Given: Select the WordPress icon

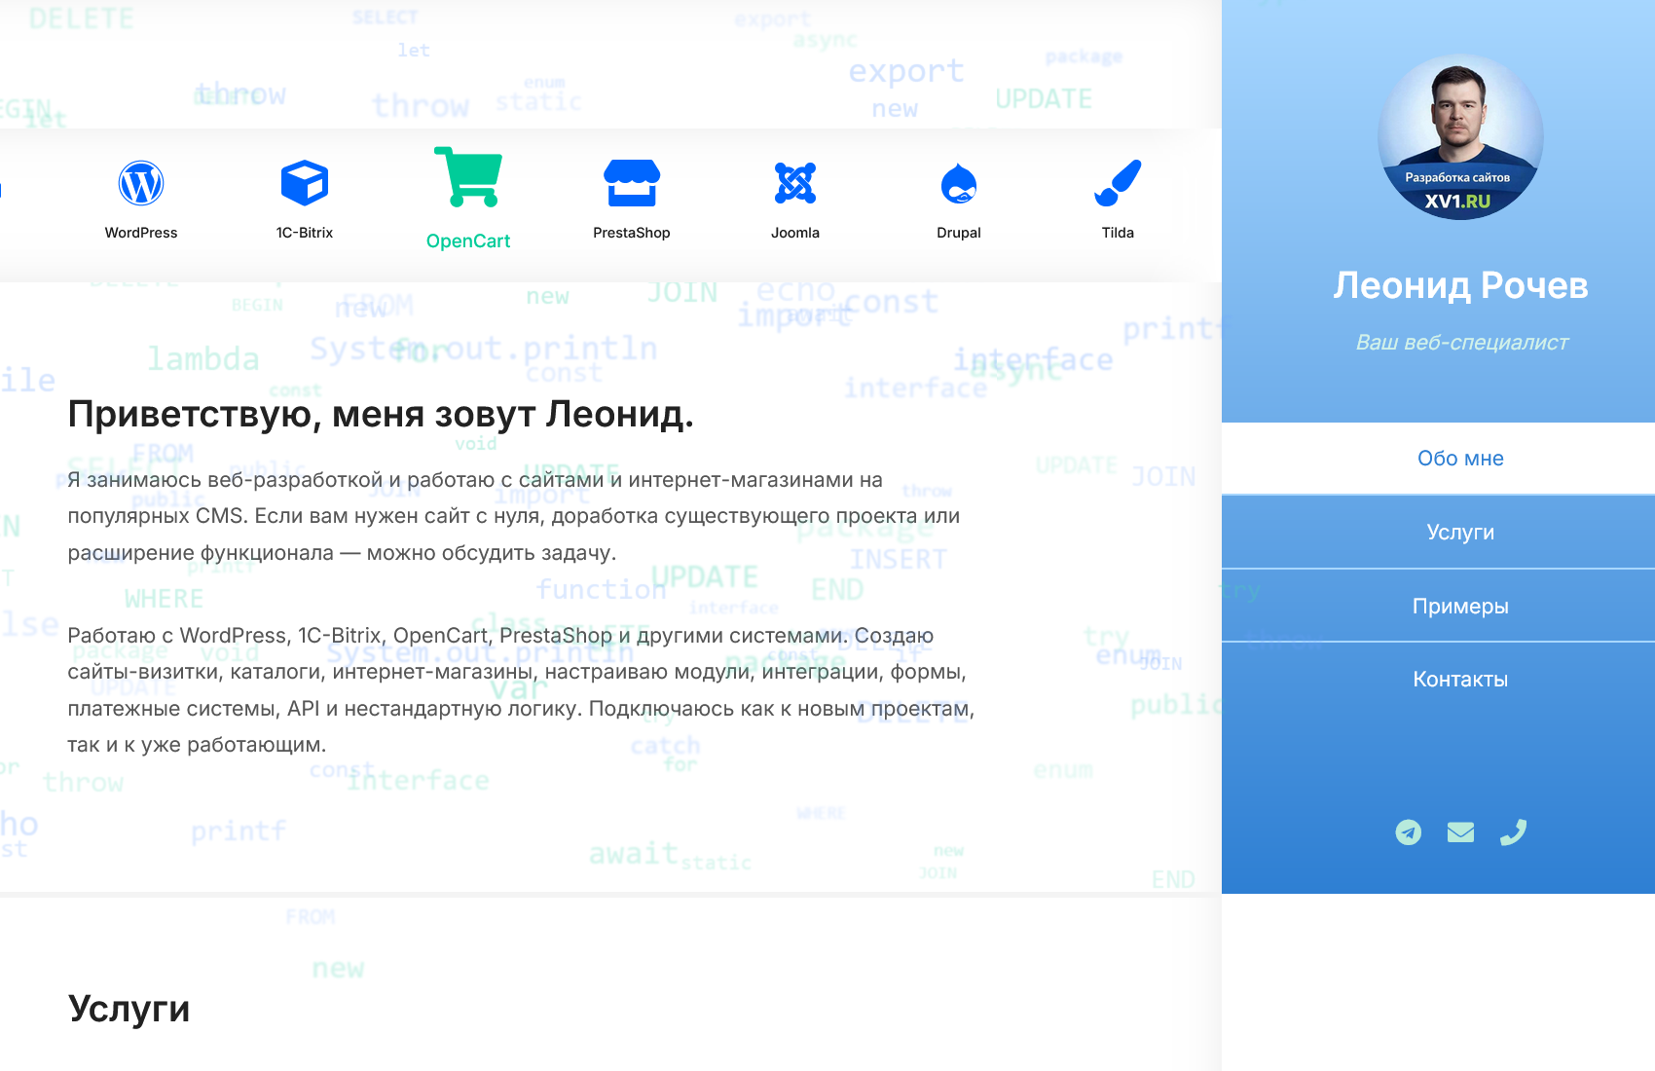Looking at the screenshot, I should [x=142, y=182].
